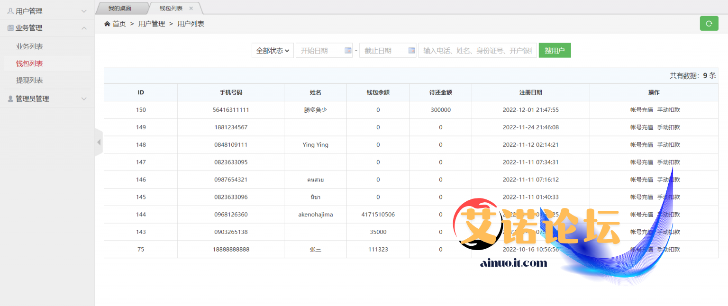Focus the phone/name search input field
The image size is (728, 306).
[x=477, y=50]
